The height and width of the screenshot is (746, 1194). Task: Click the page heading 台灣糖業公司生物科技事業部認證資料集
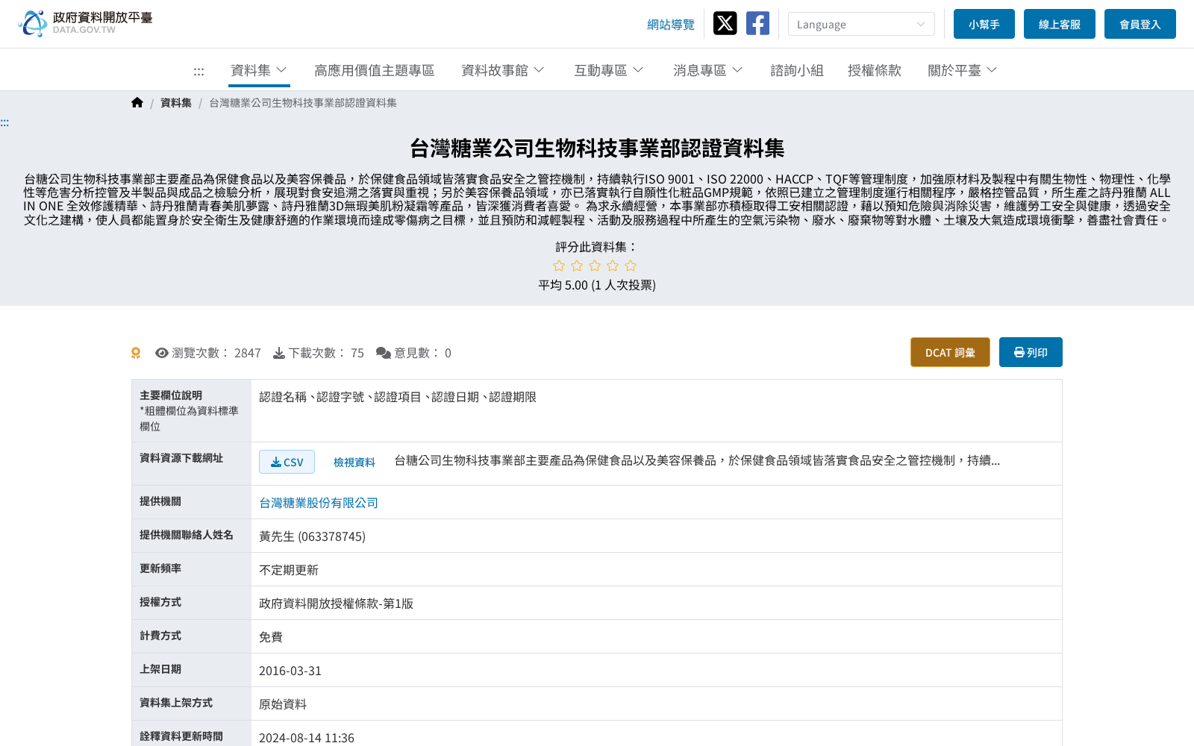(597, 148)
